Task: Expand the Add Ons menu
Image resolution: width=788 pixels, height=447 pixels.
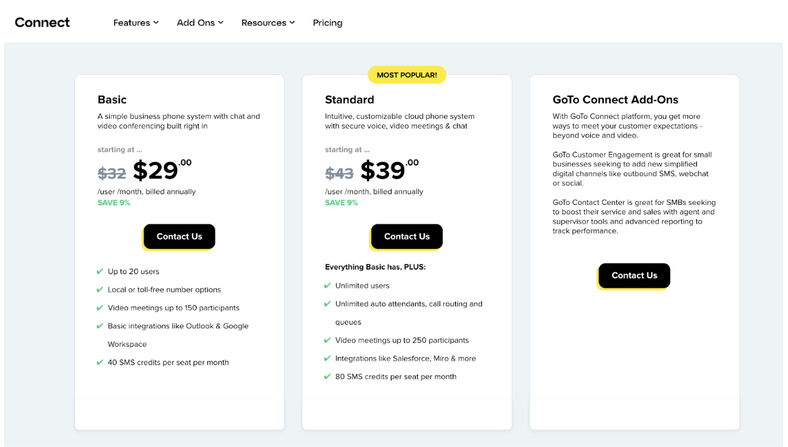Action: tap(200, 22)
